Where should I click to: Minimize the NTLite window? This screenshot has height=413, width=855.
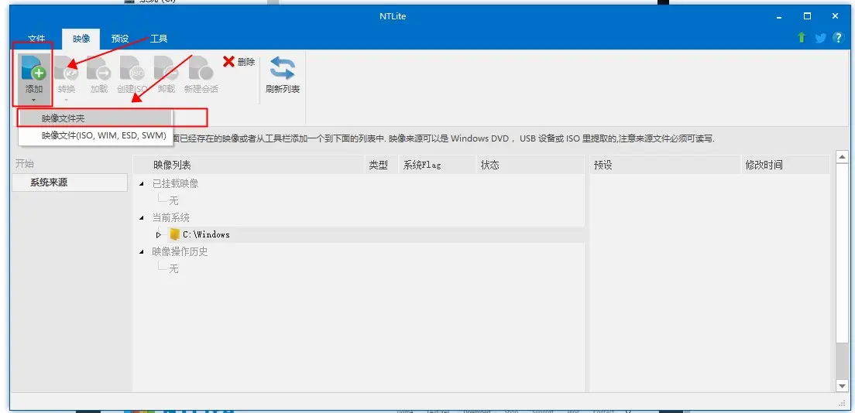pos(780,16)
